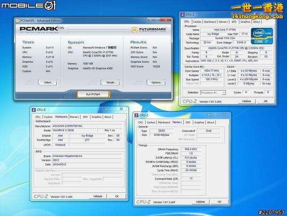The width and height of the screenshot is (287, 216).
Task: Click the CPU-Z icon in the Mainboard window title bar
Action: click(35, 110)
